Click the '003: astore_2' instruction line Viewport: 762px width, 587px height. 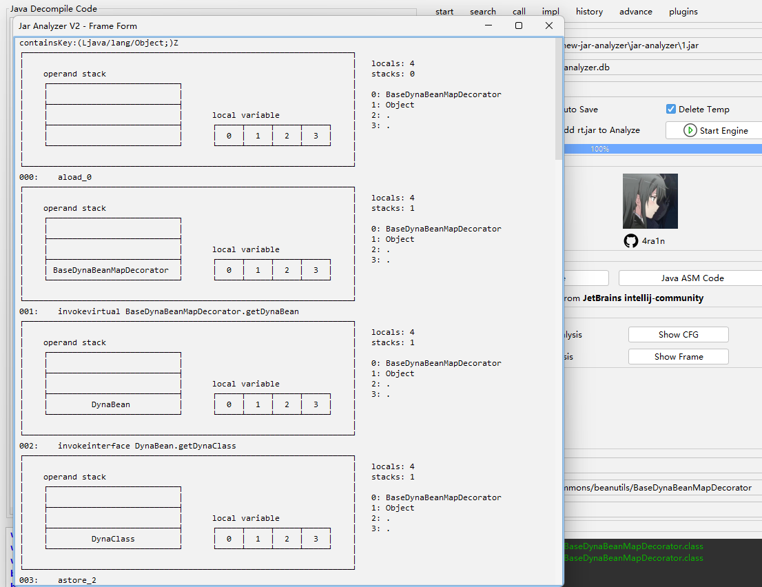click(58, 580)
